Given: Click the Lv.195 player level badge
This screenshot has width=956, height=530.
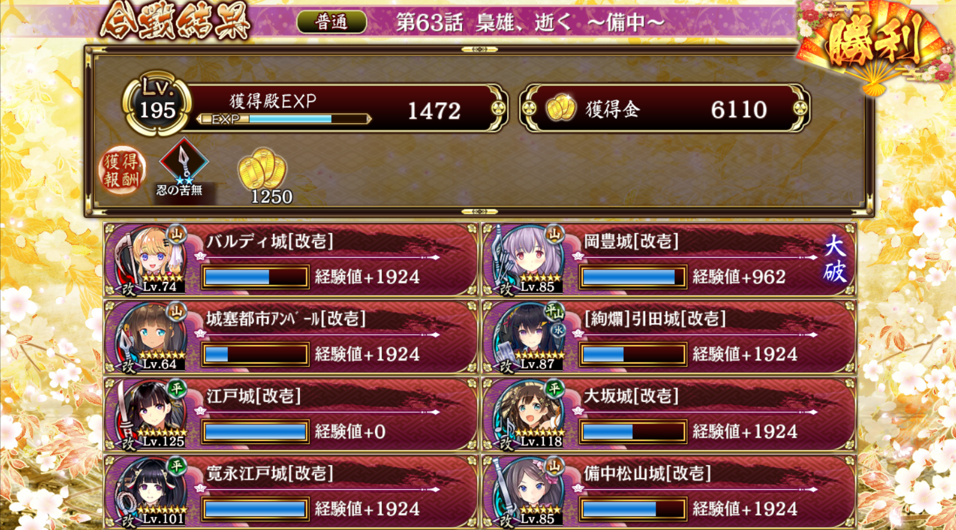Looking at the screenshot, I should tap(157, 104).
